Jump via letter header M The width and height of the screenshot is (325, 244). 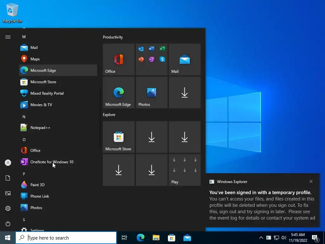pos(24,37)
